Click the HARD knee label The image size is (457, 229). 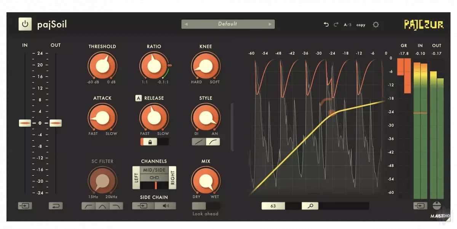click(197, 82)
